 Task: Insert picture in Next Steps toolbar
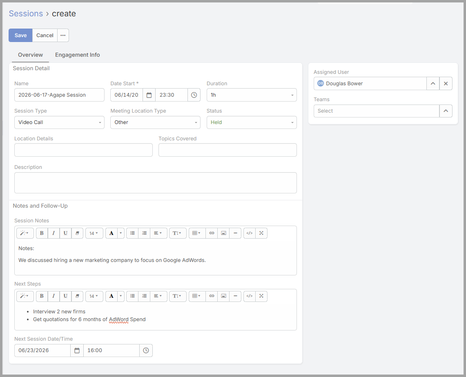[223, 296]
